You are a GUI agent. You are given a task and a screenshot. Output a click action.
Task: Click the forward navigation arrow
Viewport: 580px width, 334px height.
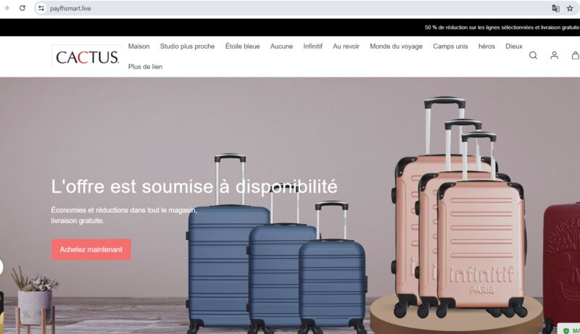tap(7, 8)
